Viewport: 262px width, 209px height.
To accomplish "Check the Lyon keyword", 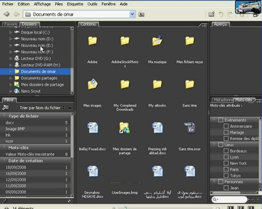I will click(226, 157).
